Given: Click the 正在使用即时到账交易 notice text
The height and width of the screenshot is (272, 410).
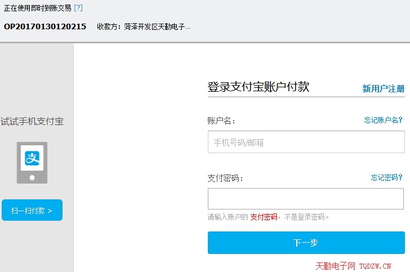Looking at the screenshot, I should coord(38,8).
